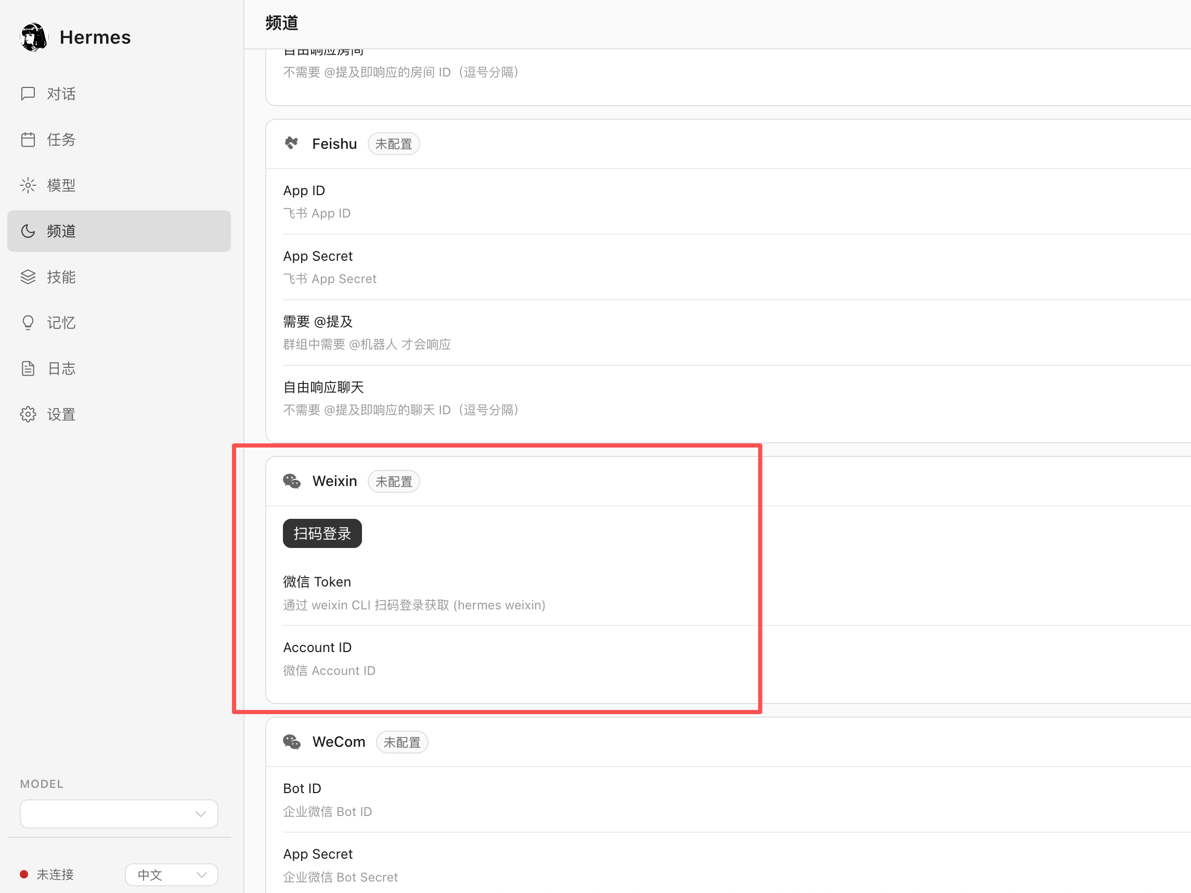The height and width of the screenshot is (893, 1191).
Task: Click the Hermes avatar logo
Action: tap(34, 37)
